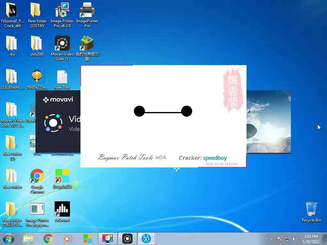
Task: Launch Google Chrome from desktop
Action: [x=37, y=181]
